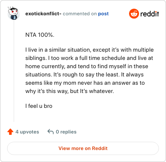The height and width of the screenshot is (162, 166).
Task: Click the line starting "siblings. I too work"
Action: click(89, 58)
